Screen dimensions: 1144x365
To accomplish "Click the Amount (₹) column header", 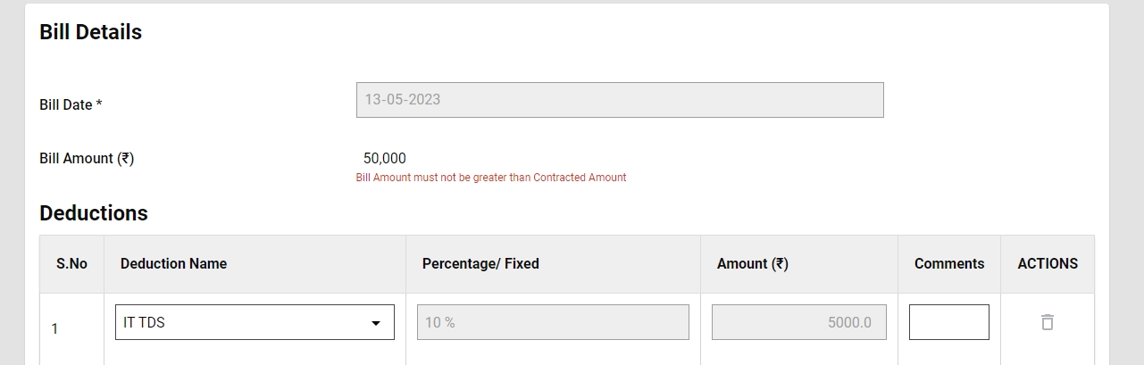I will click(752, 263).
